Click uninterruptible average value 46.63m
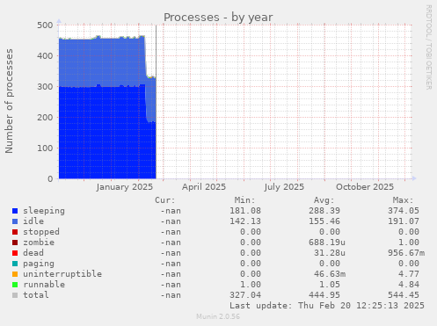 tap(330, 274)
